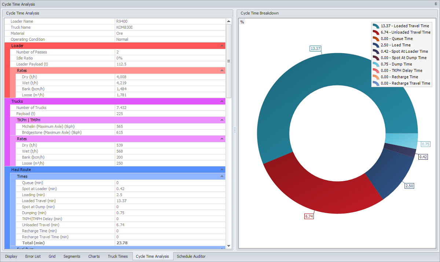The width and height of the screenshot is (440, 262).
Task: Click the scroll down arrow in analysis grid
Action: coord(229,246)
